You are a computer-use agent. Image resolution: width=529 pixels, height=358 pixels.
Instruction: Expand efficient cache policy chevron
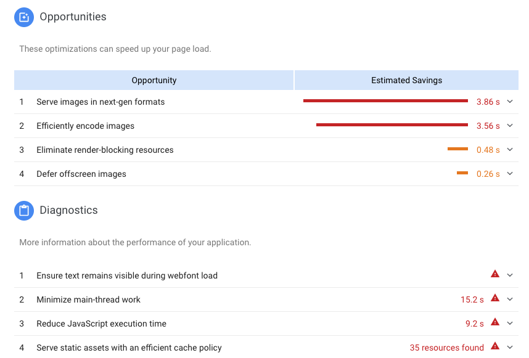click(510, 347)
